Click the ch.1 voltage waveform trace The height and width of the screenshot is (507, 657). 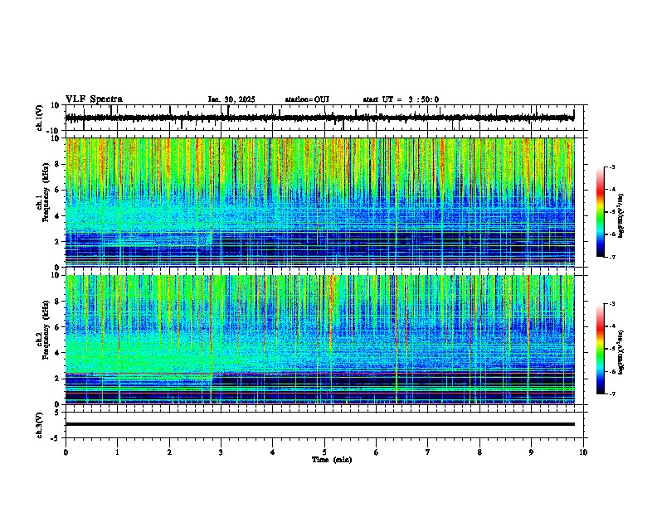[x=319, y=118]
